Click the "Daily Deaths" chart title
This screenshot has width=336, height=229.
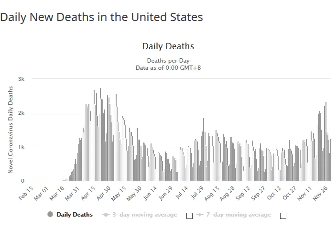pyautogui.click(x=168, y=46)
